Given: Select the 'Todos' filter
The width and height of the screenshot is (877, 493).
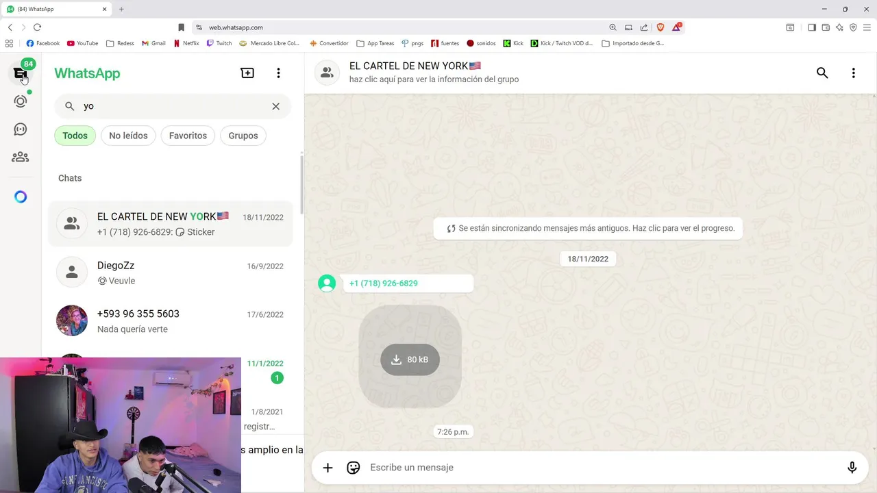Looking at the screenshot, I should coord(75,136).
